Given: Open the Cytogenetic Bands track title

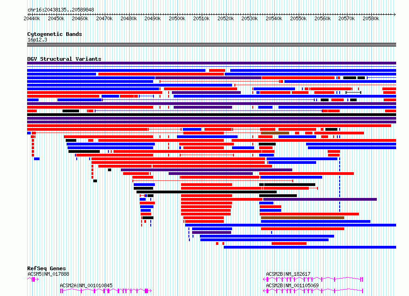Looking at the screenshot, I should pyautogui.click(x=55, y=34).
